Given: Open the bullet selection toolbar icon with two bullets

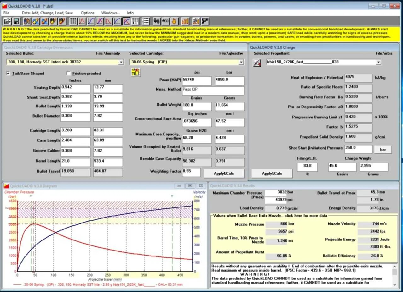Looking at the screenshot, I should point(27,21).
